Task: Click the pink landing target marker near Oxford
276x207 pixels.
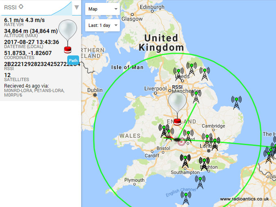Action: [181, 142]
